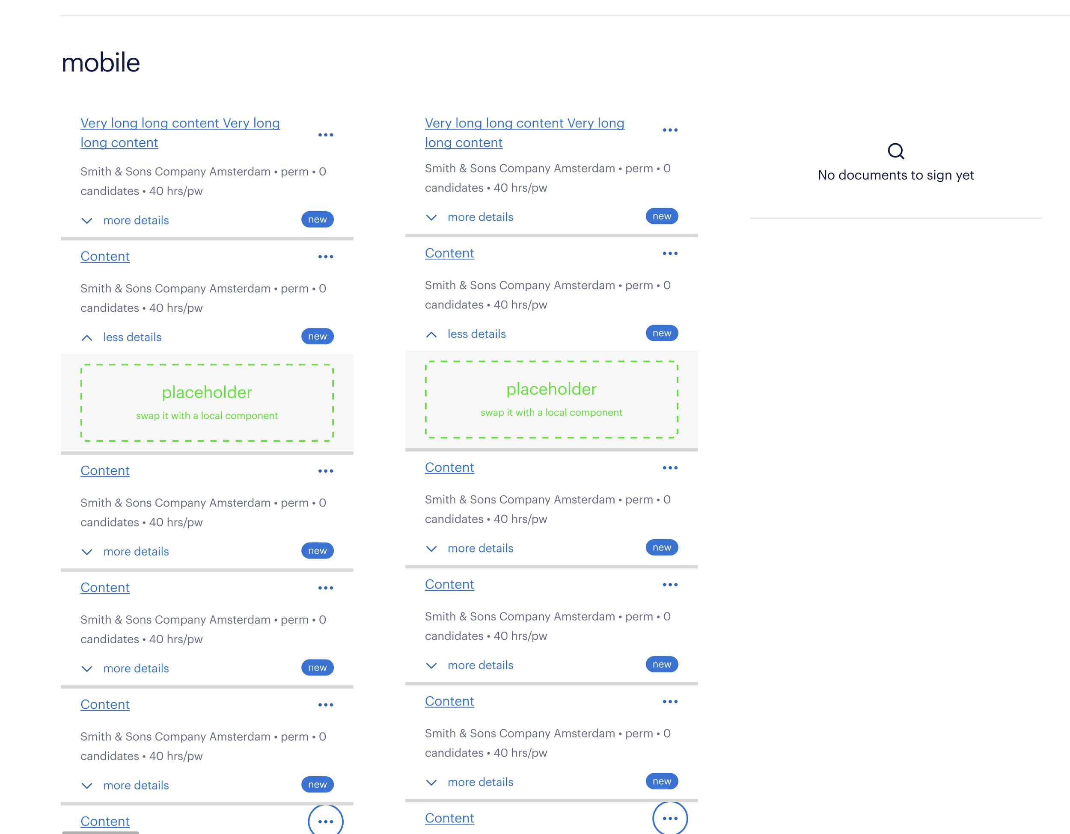Expand more details on the last full left card

tap(136, 785)
